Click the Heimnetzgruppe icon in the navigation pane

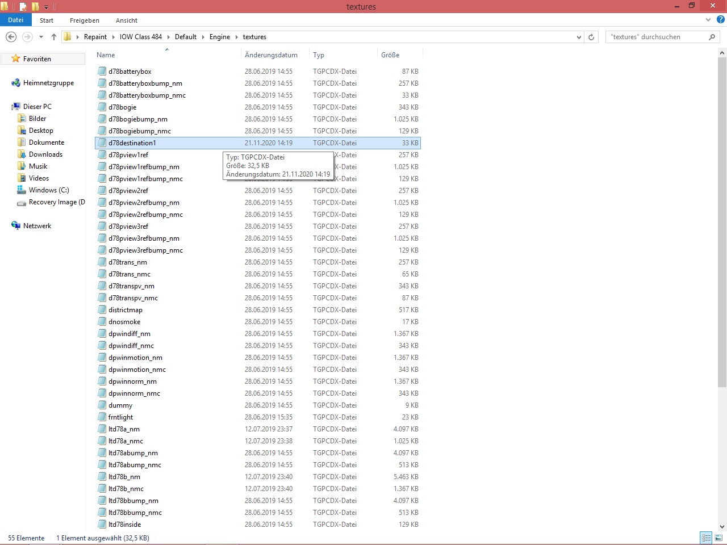pyautogui.click(x=16, y=83)
